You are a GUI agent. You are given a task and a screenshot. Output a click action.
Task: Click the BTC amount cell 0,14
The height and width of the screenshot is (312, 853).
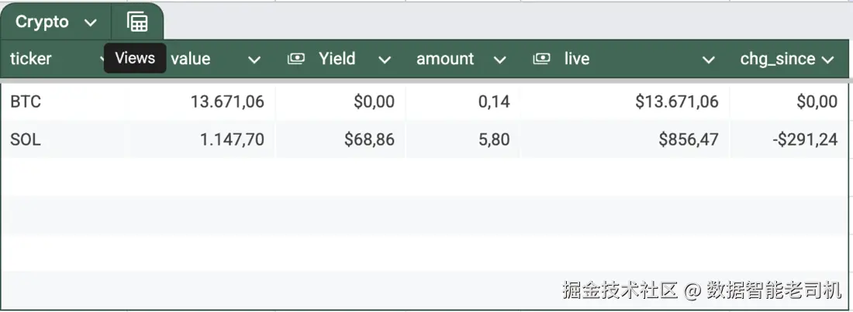(493, 101)
